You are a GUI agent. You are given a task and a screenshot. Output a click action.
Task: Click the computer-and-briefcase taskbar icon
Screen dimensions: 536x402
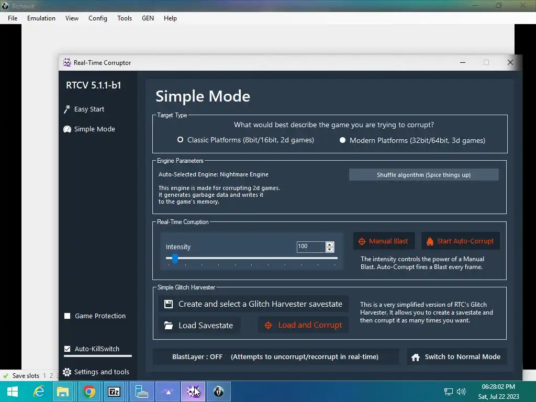tap(141, 392)
